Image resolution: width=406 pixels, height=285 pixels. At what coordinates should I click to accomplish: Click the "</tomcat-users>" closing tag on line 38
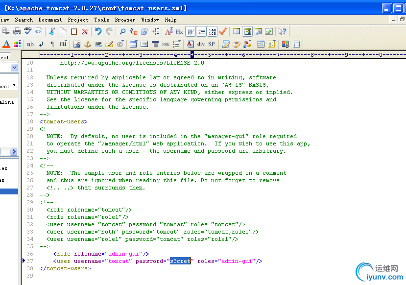point(65,269)
